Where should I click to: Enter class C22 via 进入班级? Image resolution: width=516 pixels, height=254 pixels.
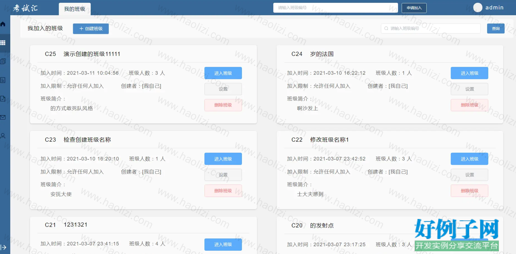pos(469,159)
